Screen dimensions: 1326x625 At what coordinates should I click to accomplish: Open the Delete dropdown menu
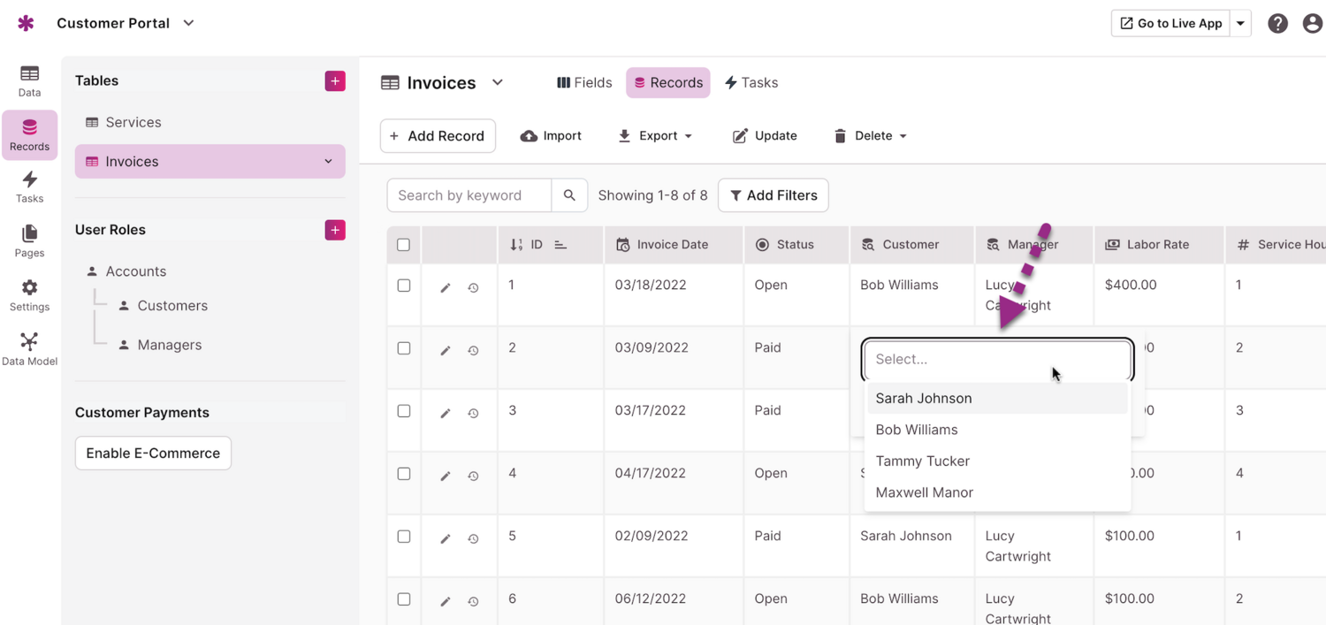(871, 136)
